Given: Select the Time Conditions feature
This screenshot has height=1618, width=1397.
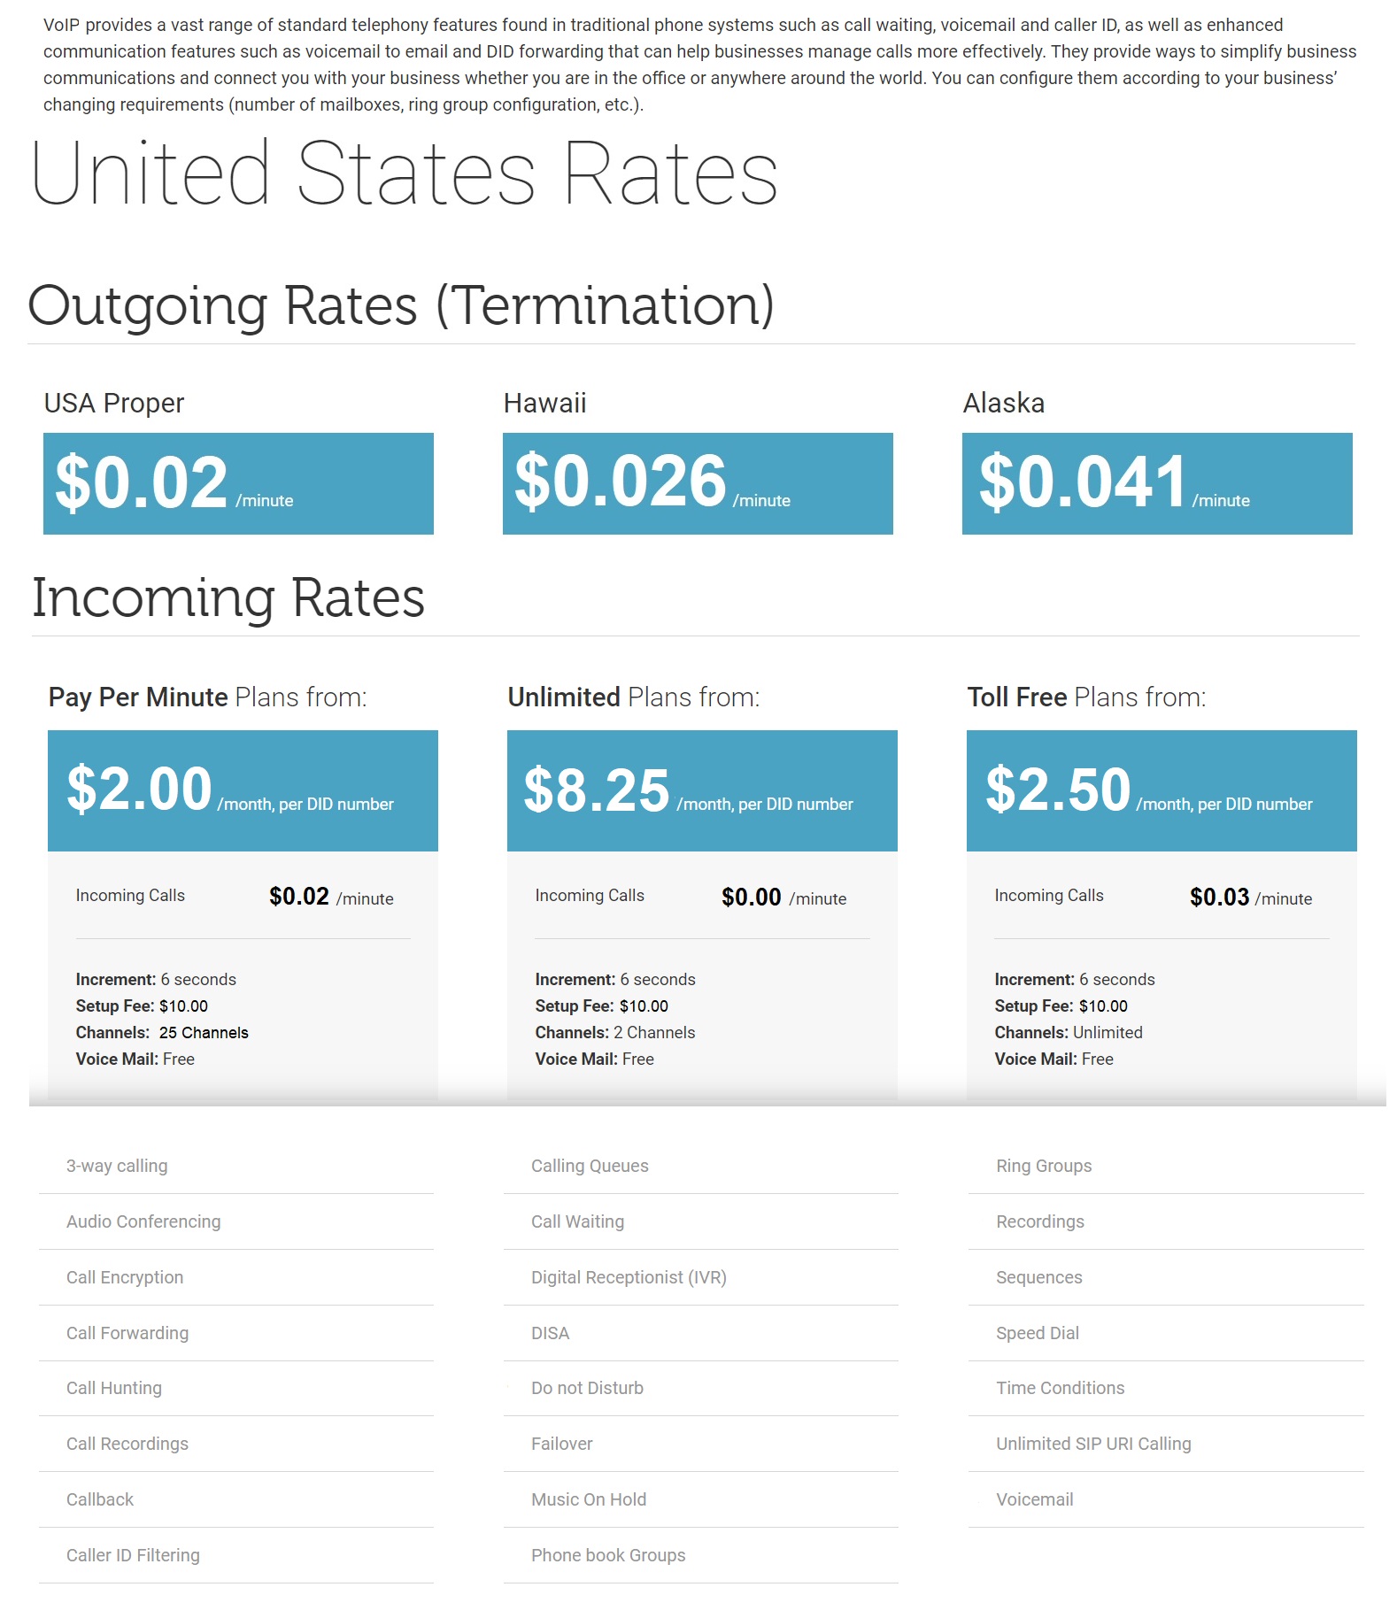Looking at the screenshot, I should click(x=1060, y=1388).
